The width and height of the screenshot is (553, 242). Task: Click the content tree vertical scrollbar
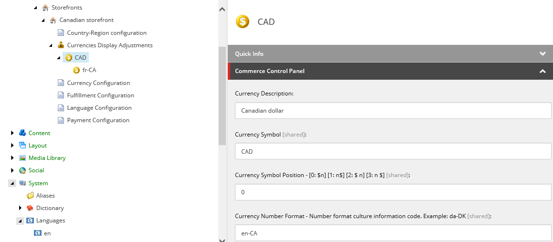coord(222,95)
